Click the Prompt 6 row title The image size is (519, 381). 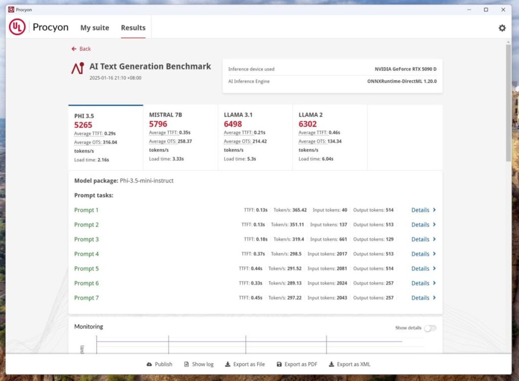pyautogui.click(x=86, y=283)
